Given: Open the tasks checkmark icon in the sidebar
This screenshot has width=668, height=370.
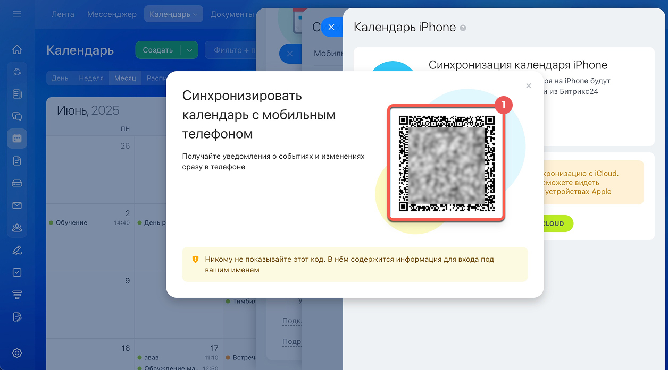Looking at the screenshot, I should tap(17, 272).
